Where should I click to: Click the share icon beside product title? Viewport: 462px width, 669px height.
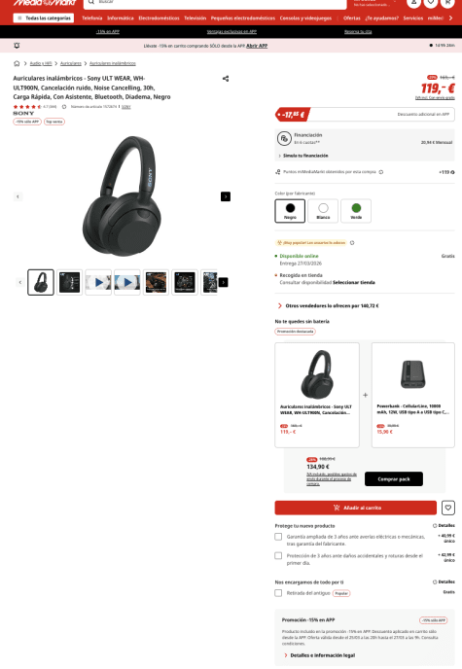[x=226, y=79]
